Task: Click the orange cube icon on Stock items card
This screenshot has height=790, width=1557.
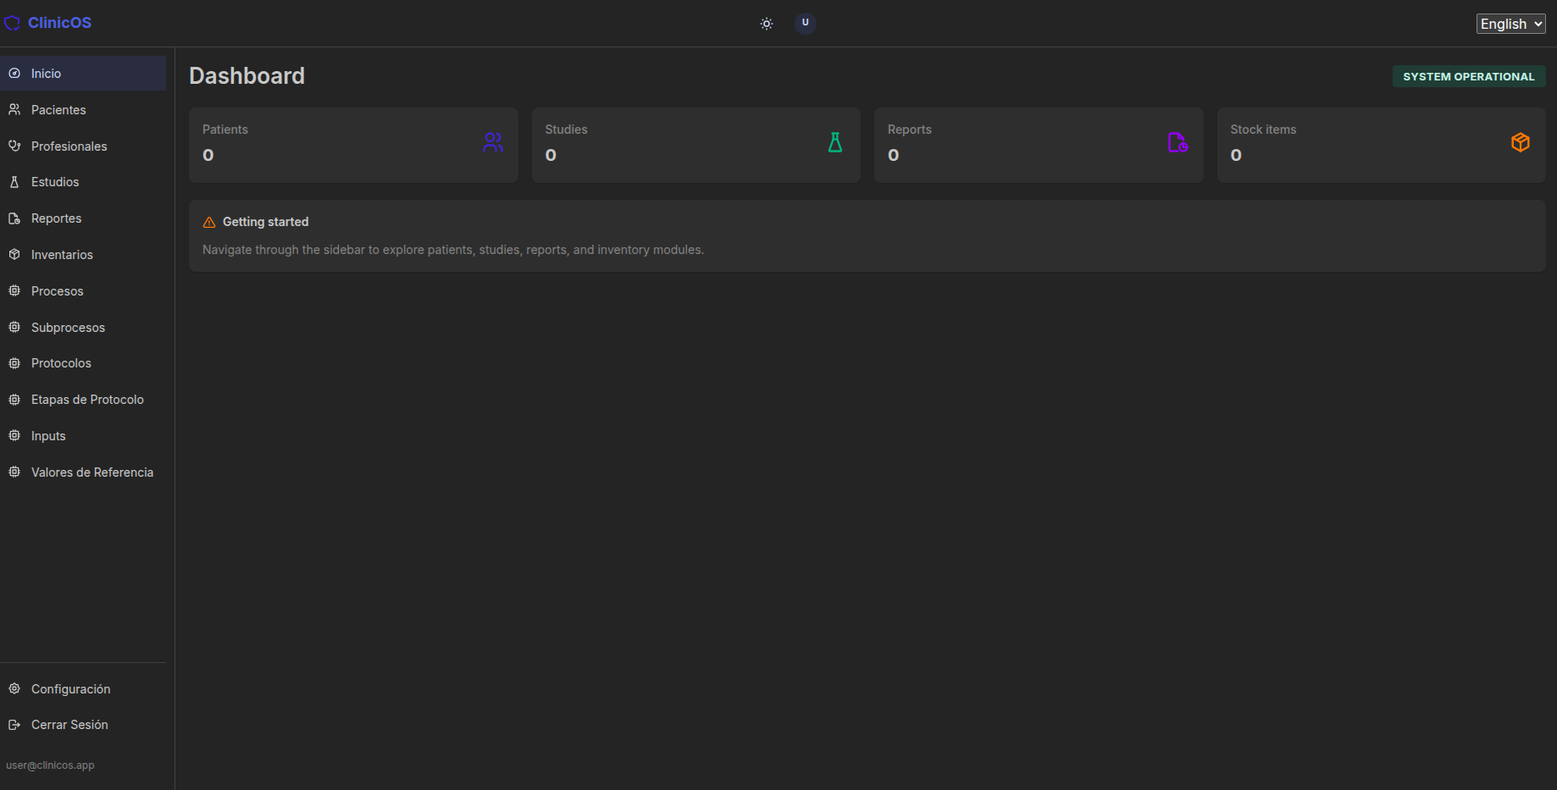Action: [1521, 141]
